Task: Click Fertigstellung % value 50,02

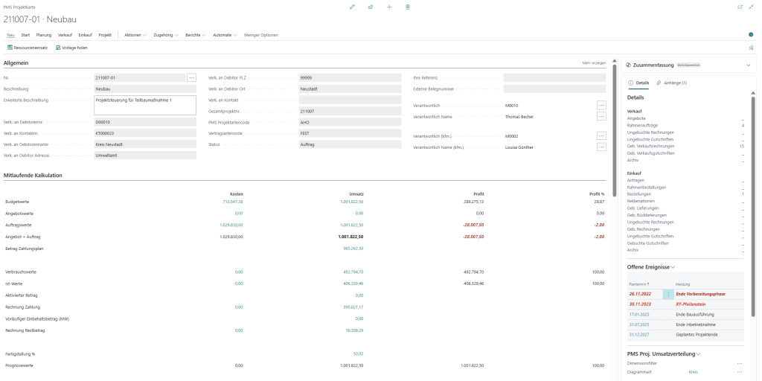Action: coord(358,353)
